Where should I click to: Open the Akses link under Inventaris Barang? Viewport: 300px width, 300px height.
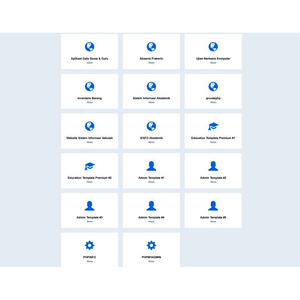point(89,103)
